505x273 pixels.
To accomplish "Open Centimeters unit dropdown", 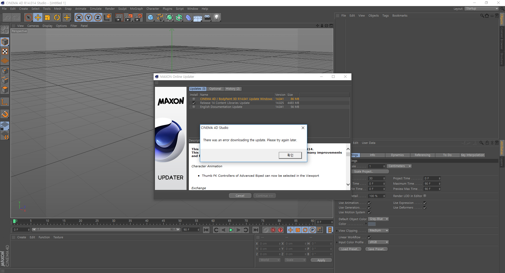I will pos(399,166).
